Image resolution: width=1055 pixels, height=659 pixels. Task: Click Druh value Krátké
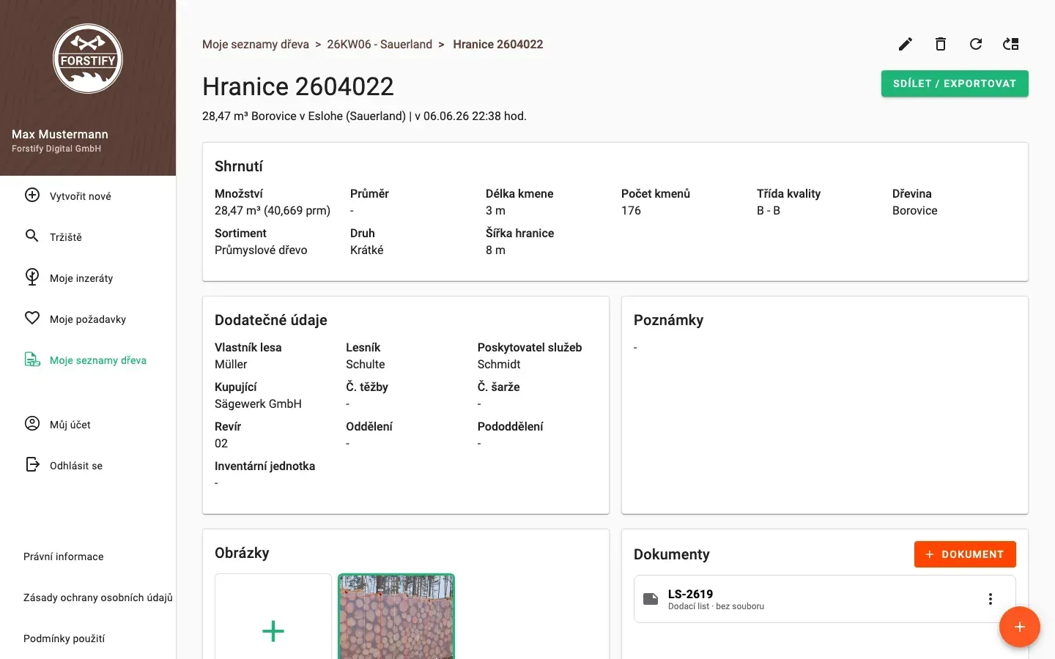pos(367,250)
